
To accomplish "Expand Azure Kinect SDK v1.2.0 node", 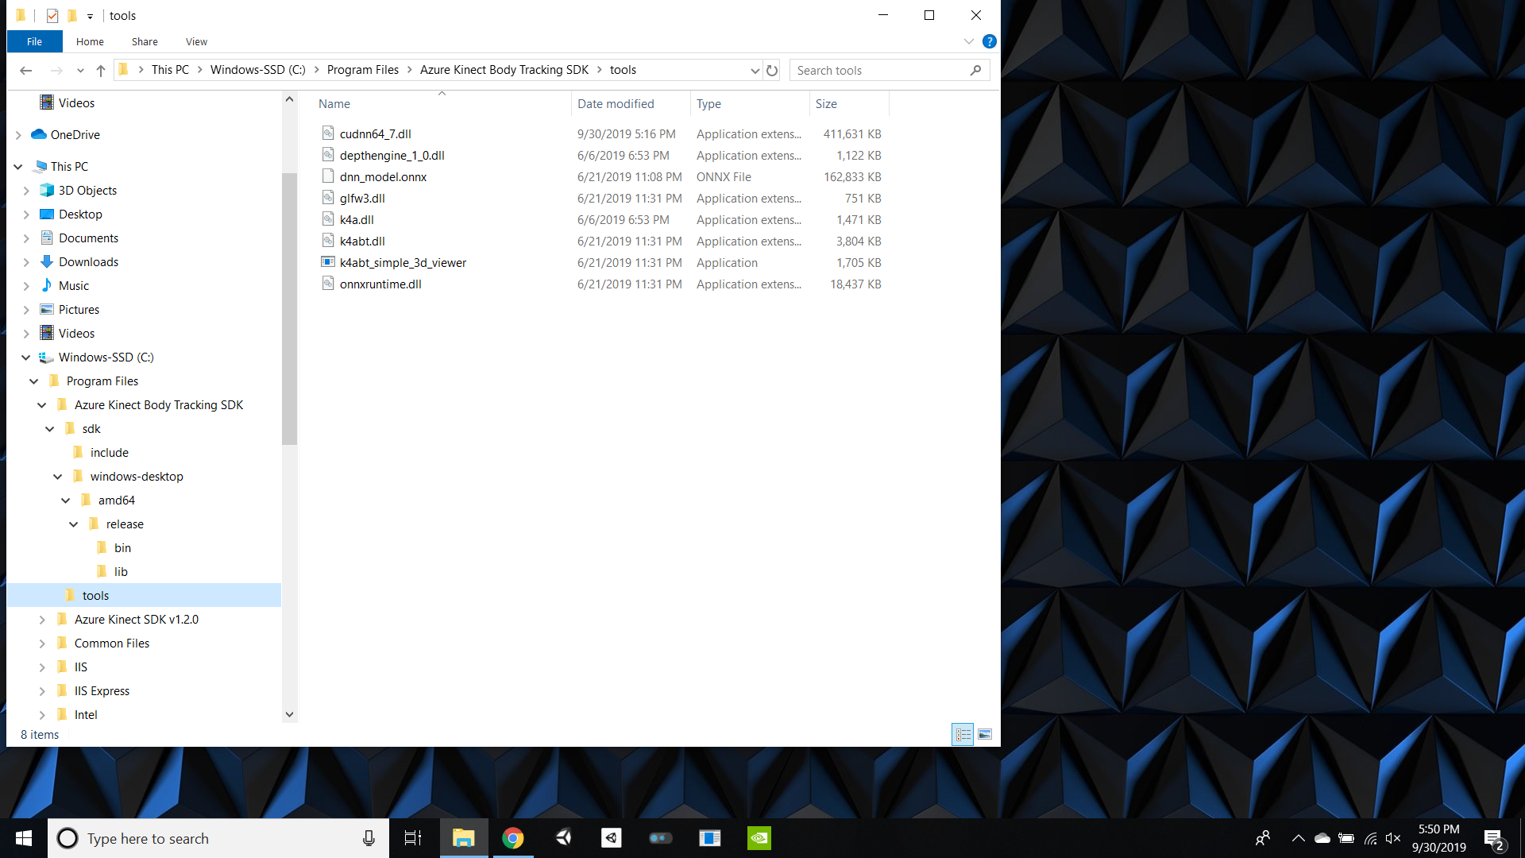I will click(42, 620).
